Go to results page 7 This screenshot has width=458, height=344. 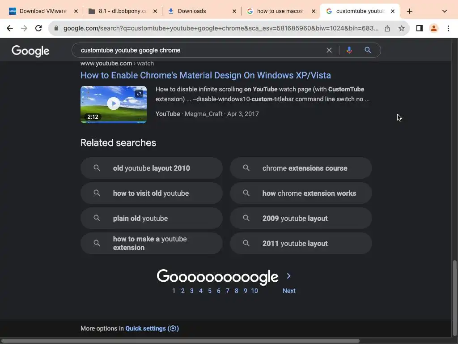coord(228,291)
